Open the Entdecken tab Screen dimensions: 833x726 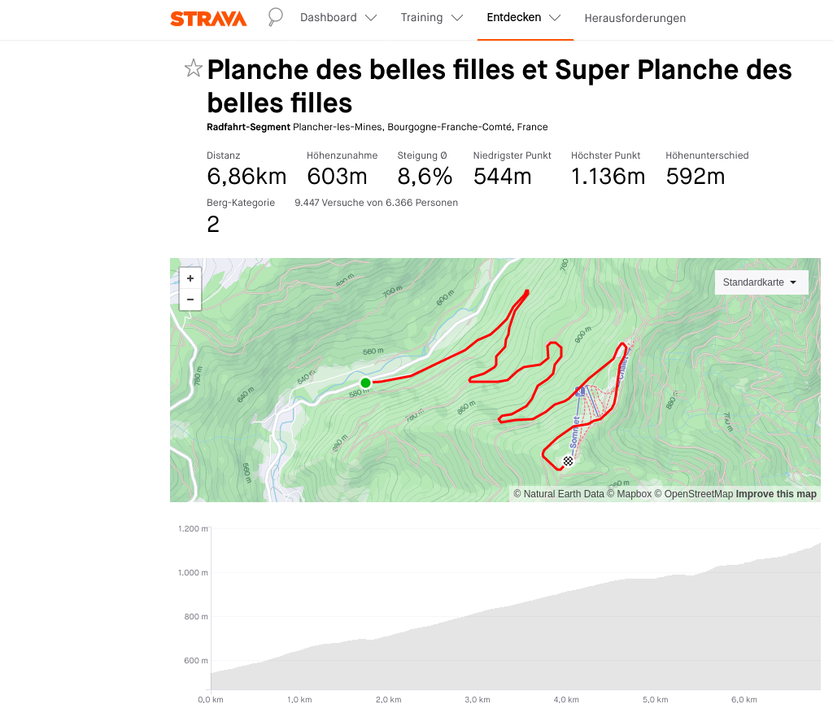point(524,18)
